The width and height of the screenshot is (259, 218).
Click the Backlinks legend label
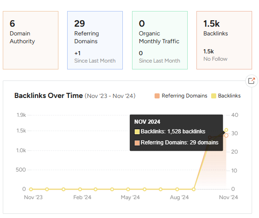coord(229,96)
